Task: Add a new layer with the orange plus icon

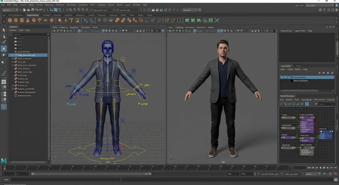Action: tap(319, 73)
